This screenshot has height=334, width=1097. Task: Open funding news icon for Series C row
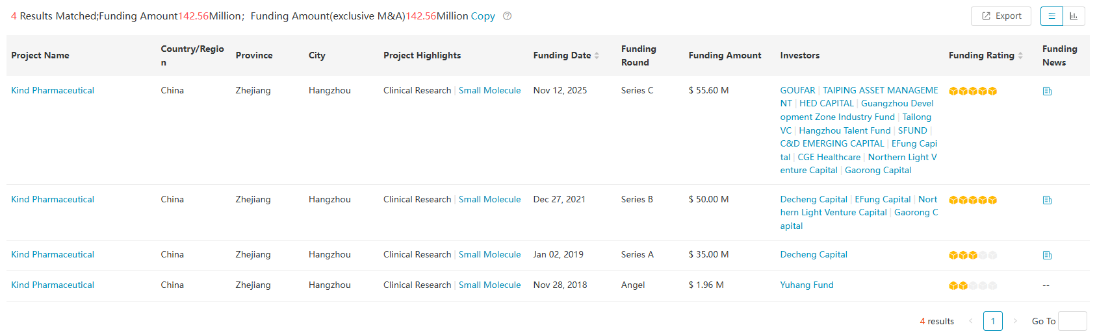pyautogui.click(x=1047, y=91)
